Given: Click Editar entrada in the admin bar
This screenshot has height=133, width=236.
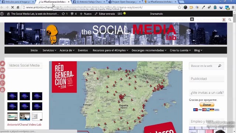Looking at the screenshot, I should 105,14.
